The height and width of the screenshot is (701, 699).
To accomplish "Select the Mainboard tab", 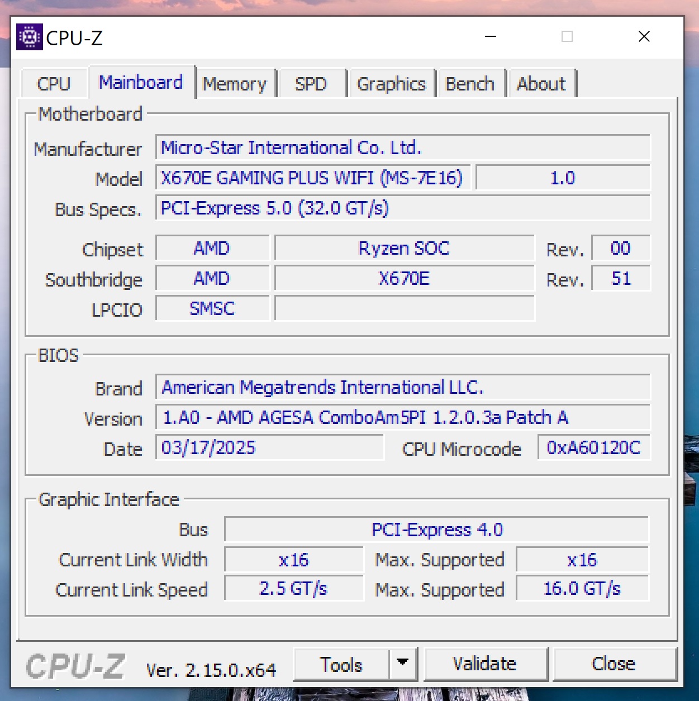I will pyautogui.click(x=141, y=82).
